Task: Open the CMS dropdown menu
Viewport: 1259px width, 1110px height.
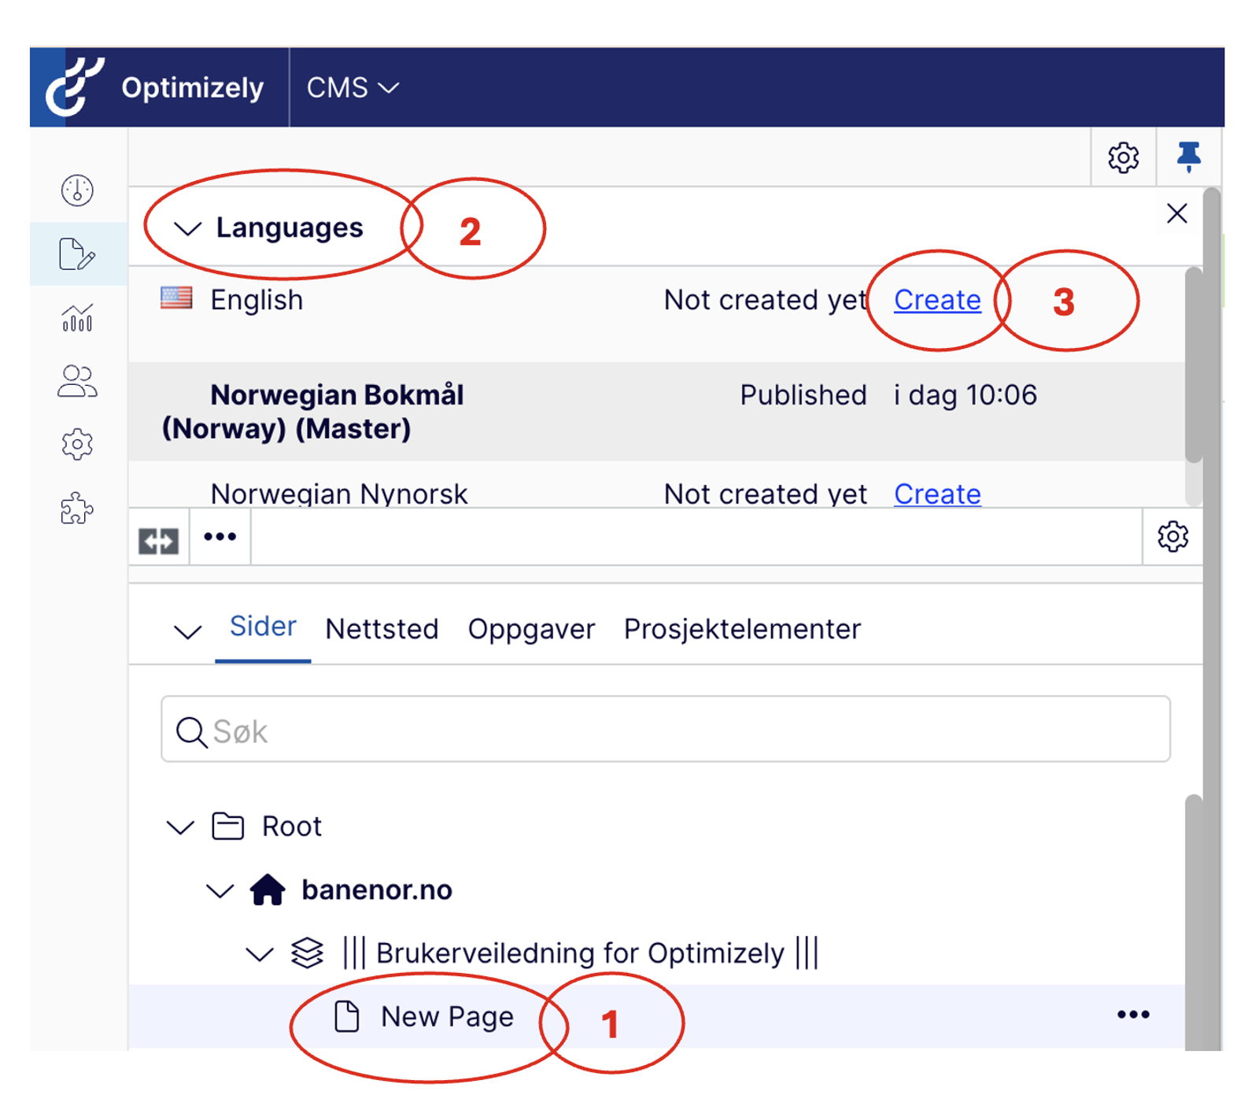Action: pos(352,87)
